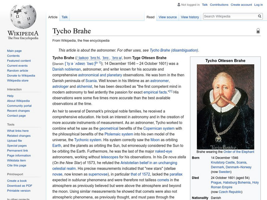Click footnote reference [1]

coord(171,91)
